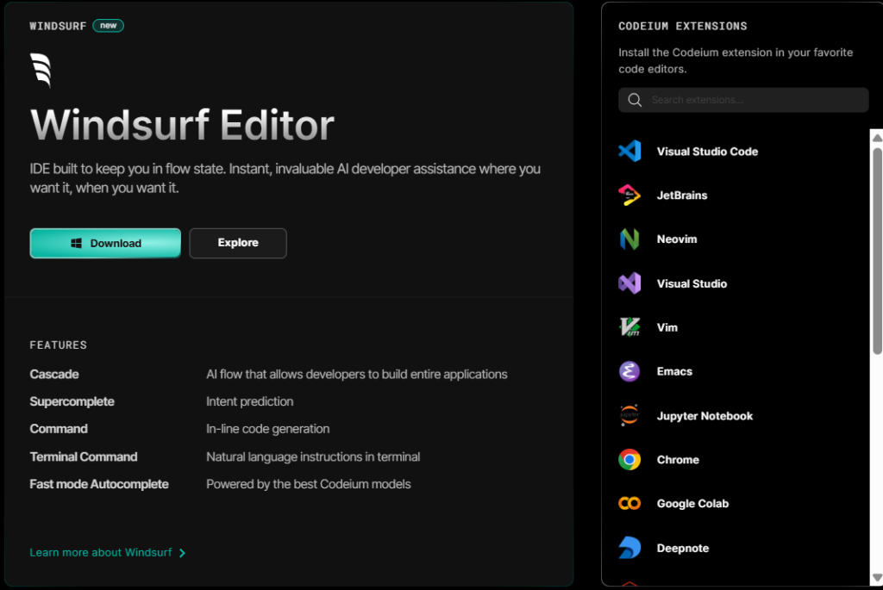Image resolution: width=883 pixels, height=590 pixels.
Task: Click the Terminal Command feature name
Action: click(84, 456)
